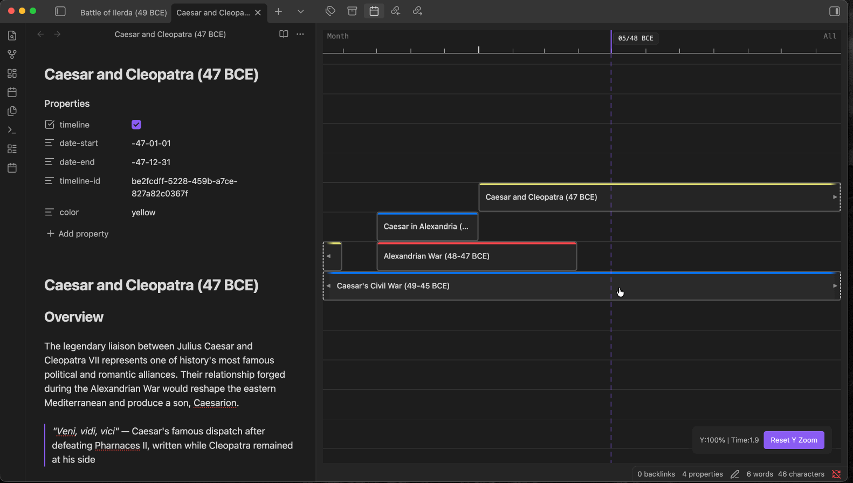
Task: Open graph view from left ribbon
Action: (12, 55)
